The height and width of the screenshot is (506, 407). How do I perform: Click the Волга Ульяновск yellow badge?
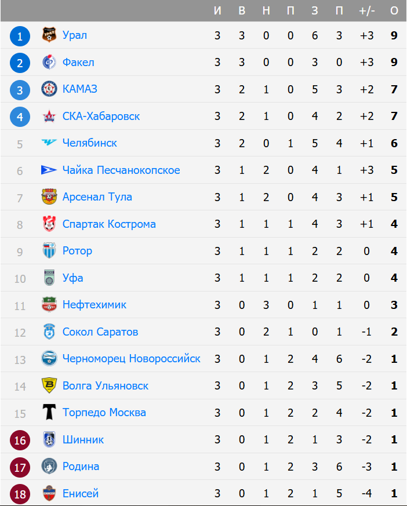click(49, 385)
